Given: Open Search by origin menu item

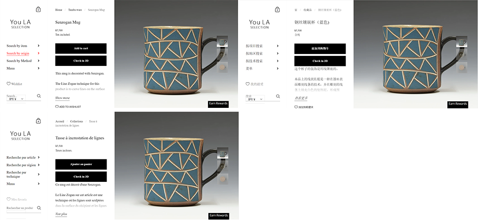Looking at the screenshot, I should tap(18, 53).
